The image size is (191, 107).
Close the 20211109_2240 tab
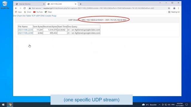(76, 4)
